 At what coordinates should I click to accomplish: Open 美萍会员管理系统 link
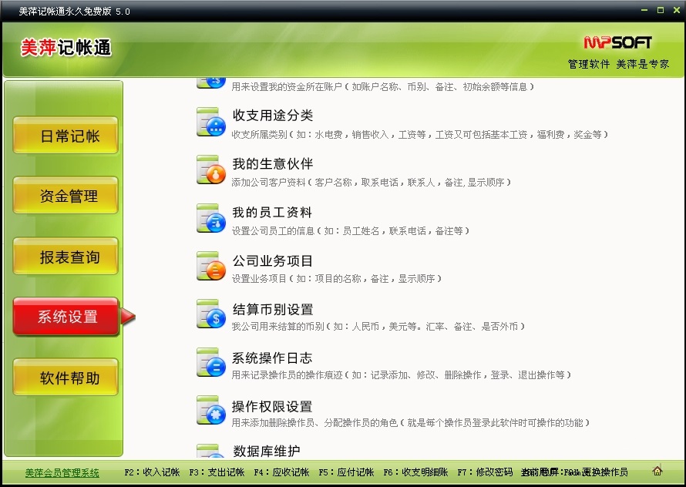click(x=62, y=472)
